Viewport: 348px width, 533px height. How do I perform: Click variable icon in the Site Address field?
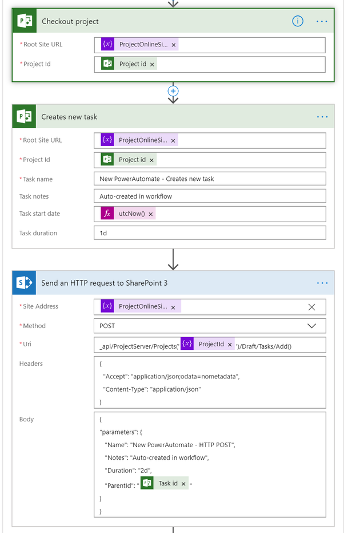point(107,306)
